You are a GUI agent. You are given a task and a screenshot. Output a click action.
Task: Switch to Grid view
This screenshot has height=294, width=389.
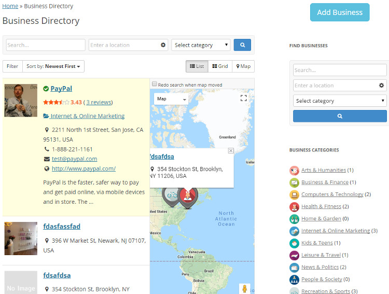pyautogui.click(x=220, y=66)
